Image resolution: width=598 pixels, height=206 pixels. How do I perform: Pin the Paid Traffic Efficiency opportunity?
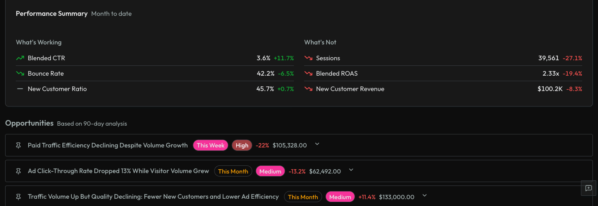pos(18,145)
